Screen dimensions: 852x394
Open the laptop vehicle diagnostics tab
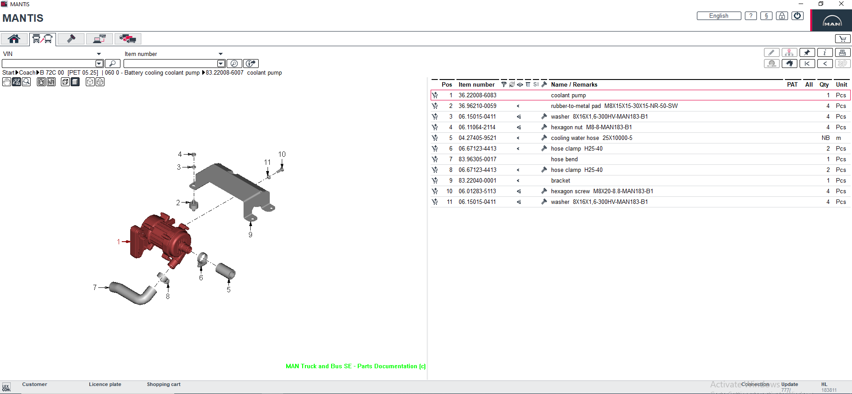pyautogui.click(x=100, y=39)
